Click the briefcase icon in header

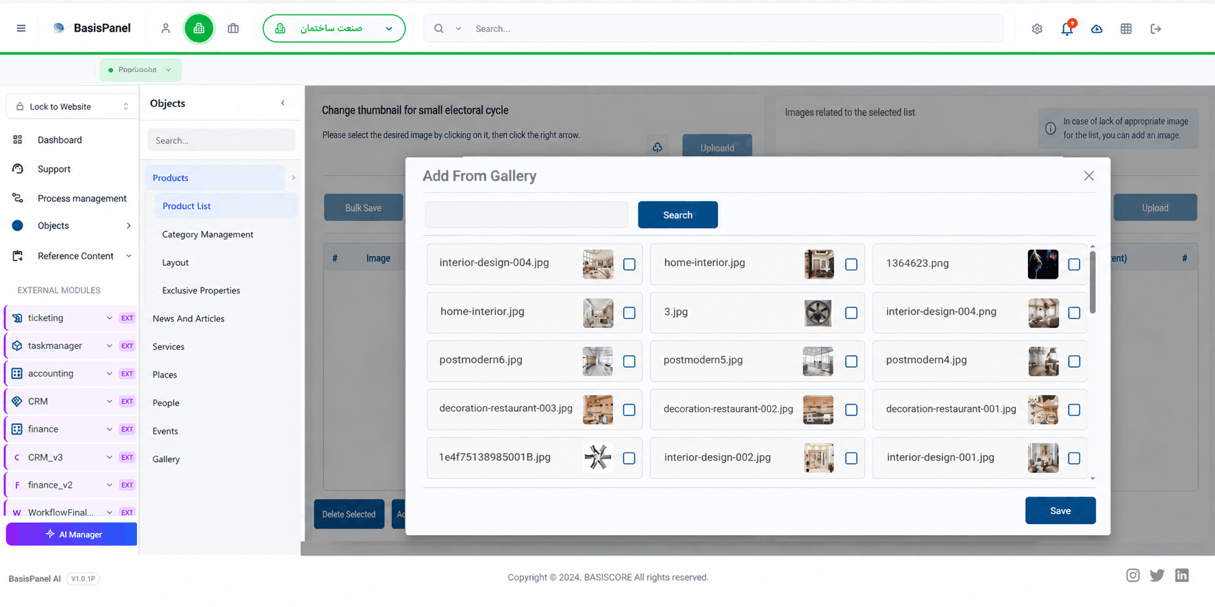234,28
